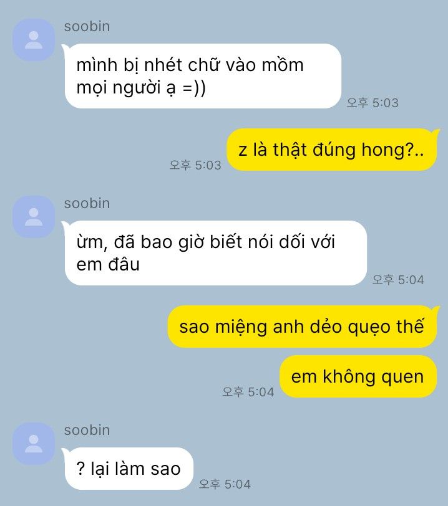The width and height of the screenshot is (448, 506).
Task: Tap the 'sao miệng anh dẻo quẹo thế' bubble
Action: pos(303,327)
